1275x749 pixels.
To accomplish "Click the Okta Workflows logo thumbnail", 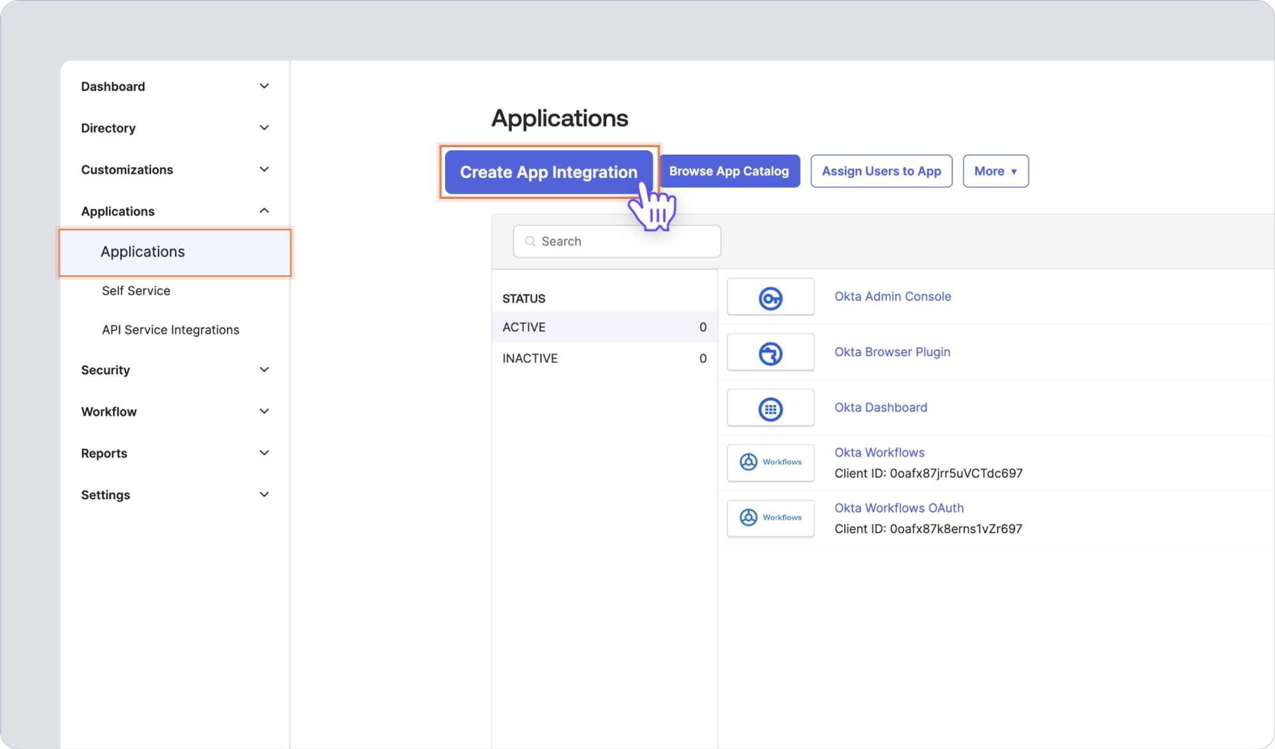I will point(770,462).
